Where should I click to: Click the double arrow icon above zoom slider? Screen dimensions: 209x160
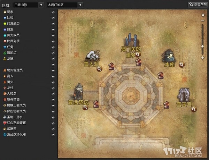(203, 15)
